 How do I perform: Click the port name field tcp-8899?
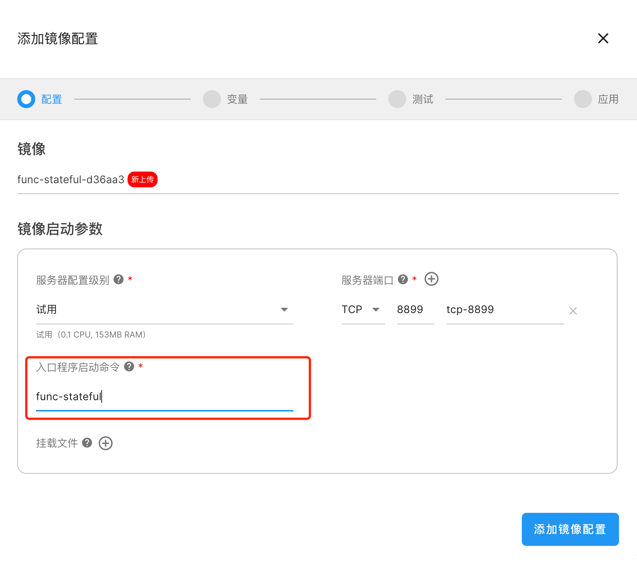click(505, 310)
